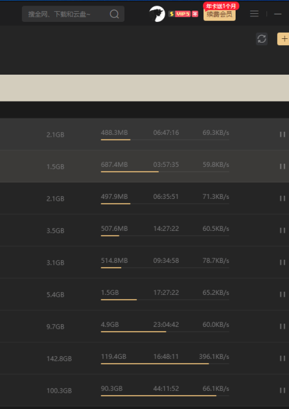This screenshot has height=409, width=289.
Task: Pause the download running at 71.3KB/s
Action: [x=283, y=198]
